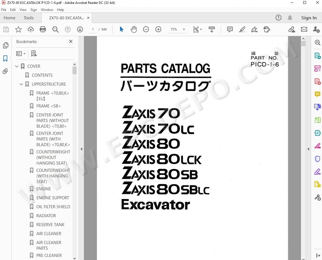Open the Attachments paperclip panel
Screen dimensions: 322x260
(5, 71)
